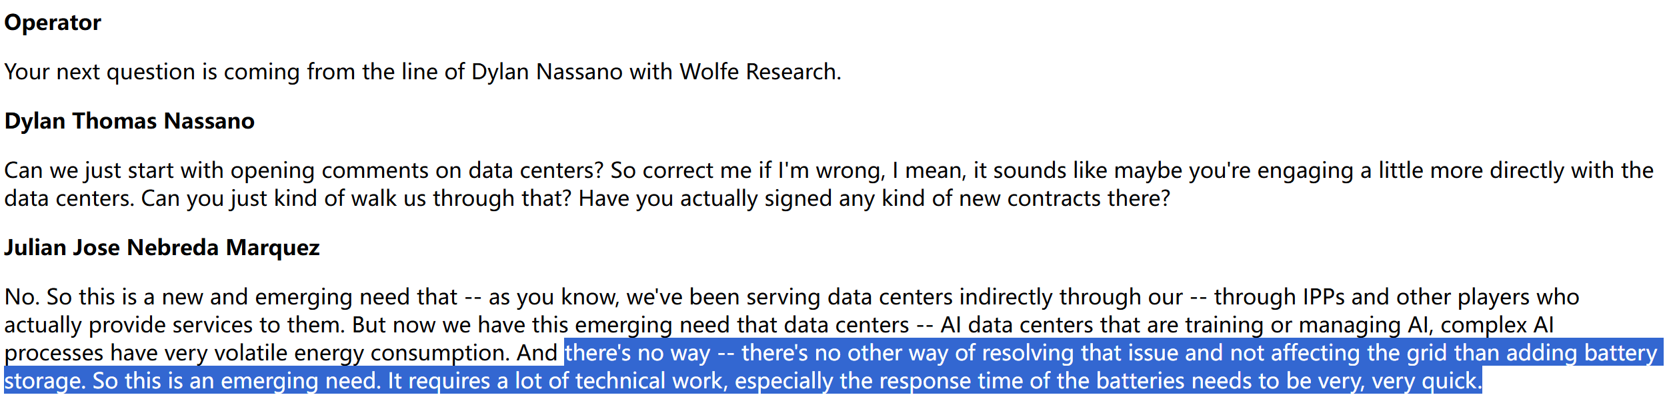Image resolution: width=1667 pixels, height=401 pixels.
Task: Click the bold "Operator" speaker heading
Action: 53,23
